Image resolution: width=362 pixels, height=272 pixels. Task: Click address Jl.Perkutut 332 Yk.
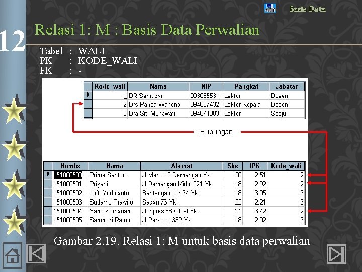coord(167,220)
